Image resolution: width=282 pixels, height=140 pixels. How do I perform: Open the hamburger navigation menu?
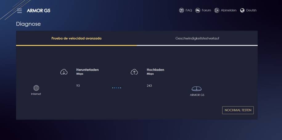tap(19, 10)
